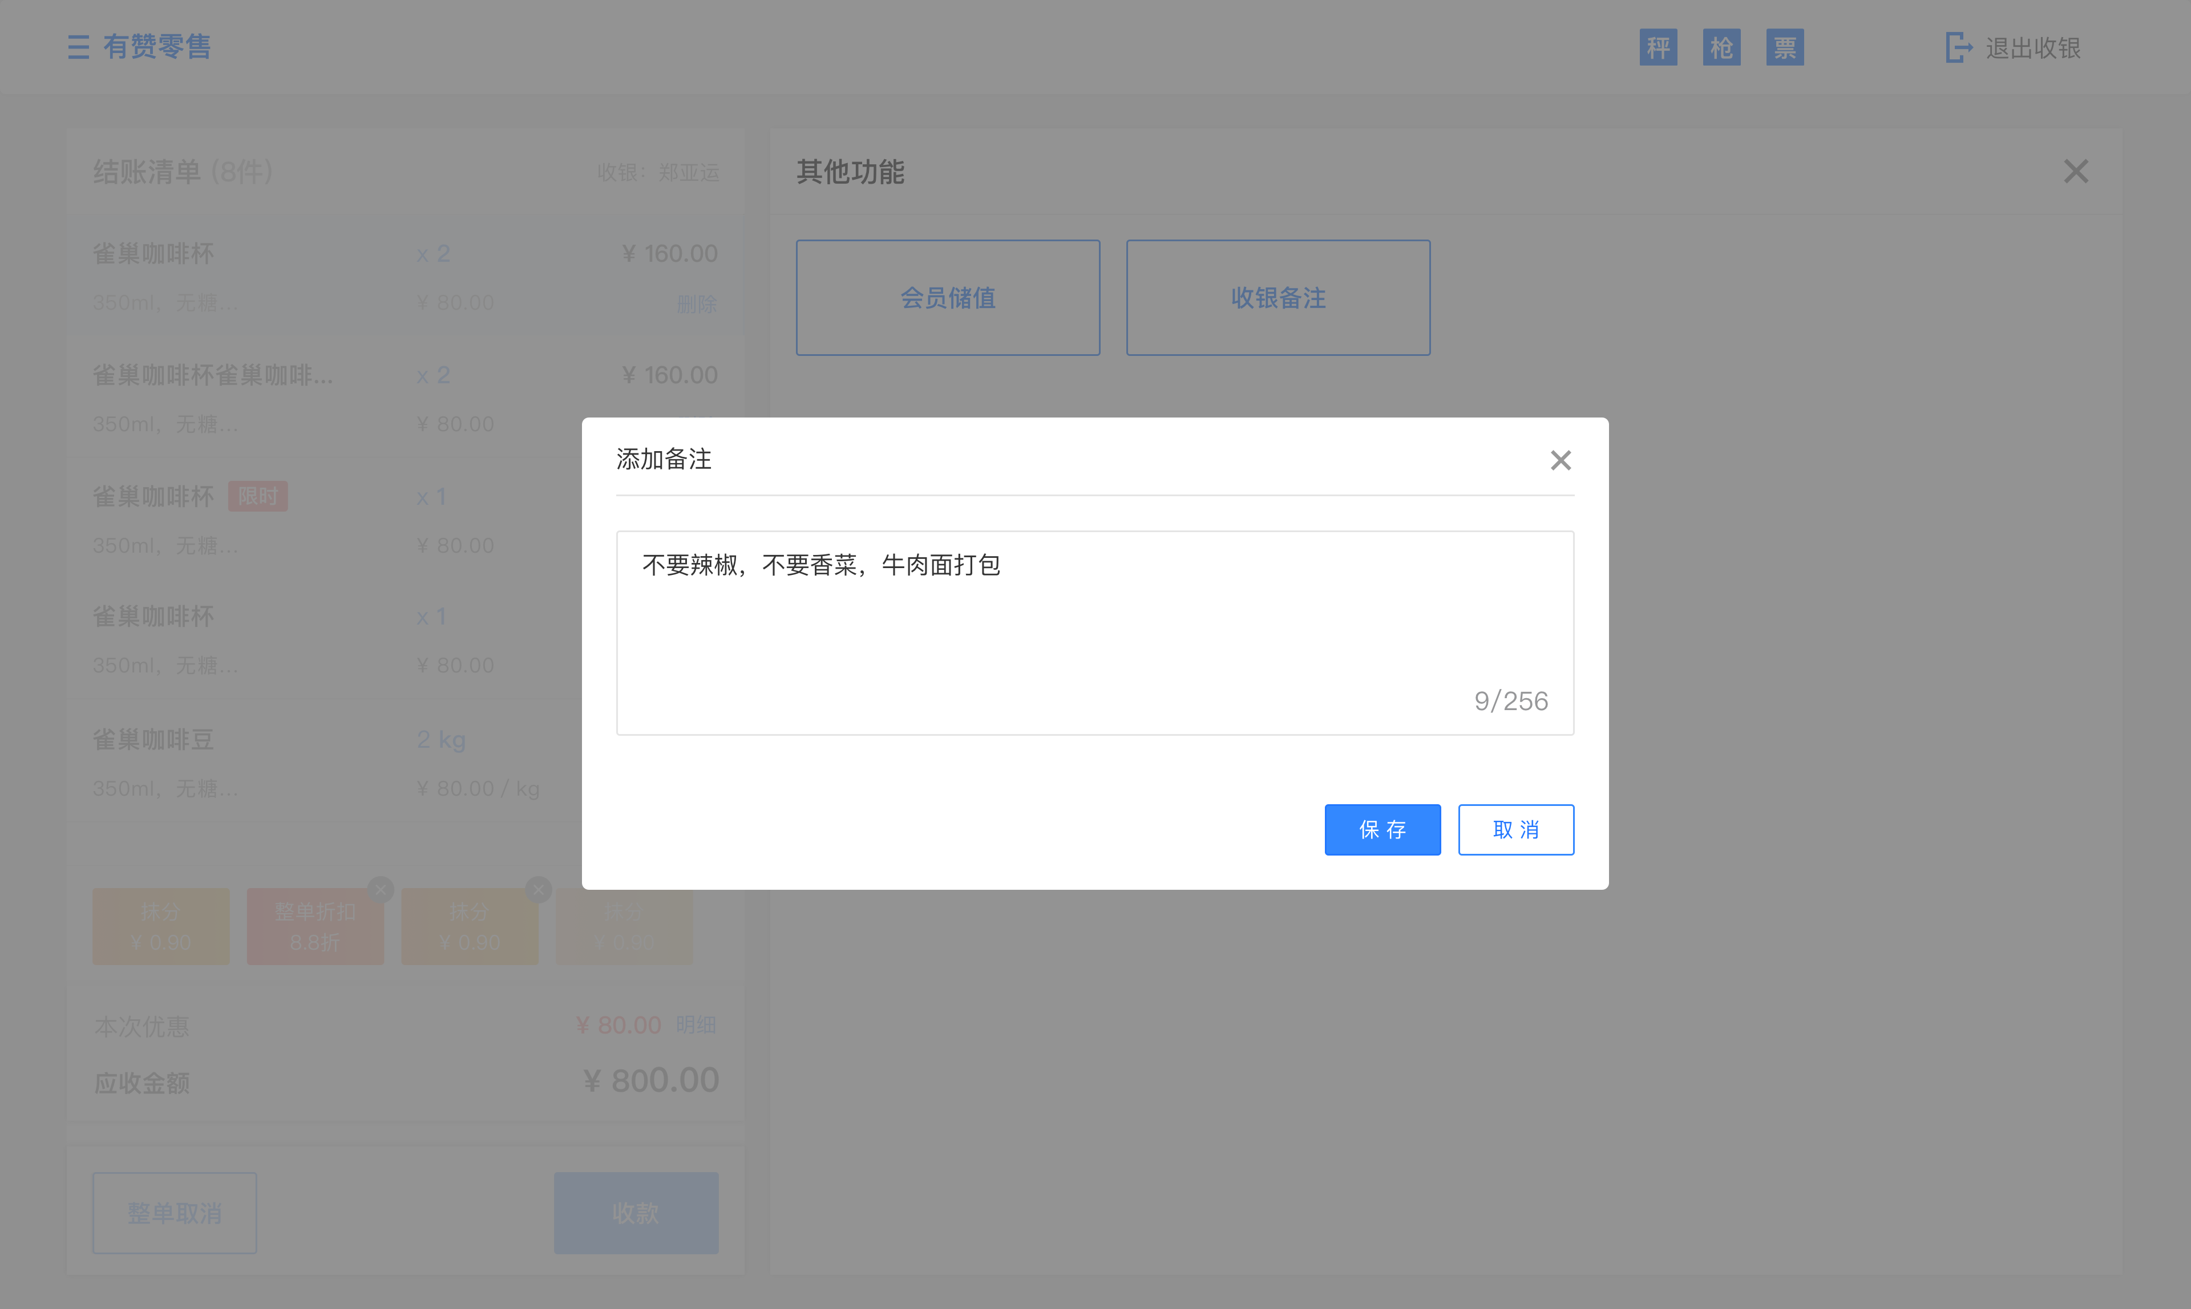Click 整单取消 to cancel whole order
Screen dimensions: 2191x1309
pyautogui.click(x=174, y=1213)
